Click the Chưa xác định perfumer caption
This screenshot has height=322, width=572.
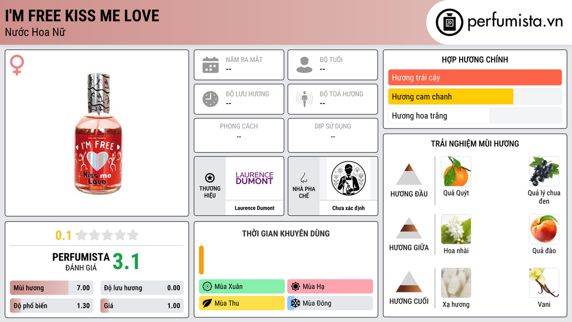pos(349,208)
